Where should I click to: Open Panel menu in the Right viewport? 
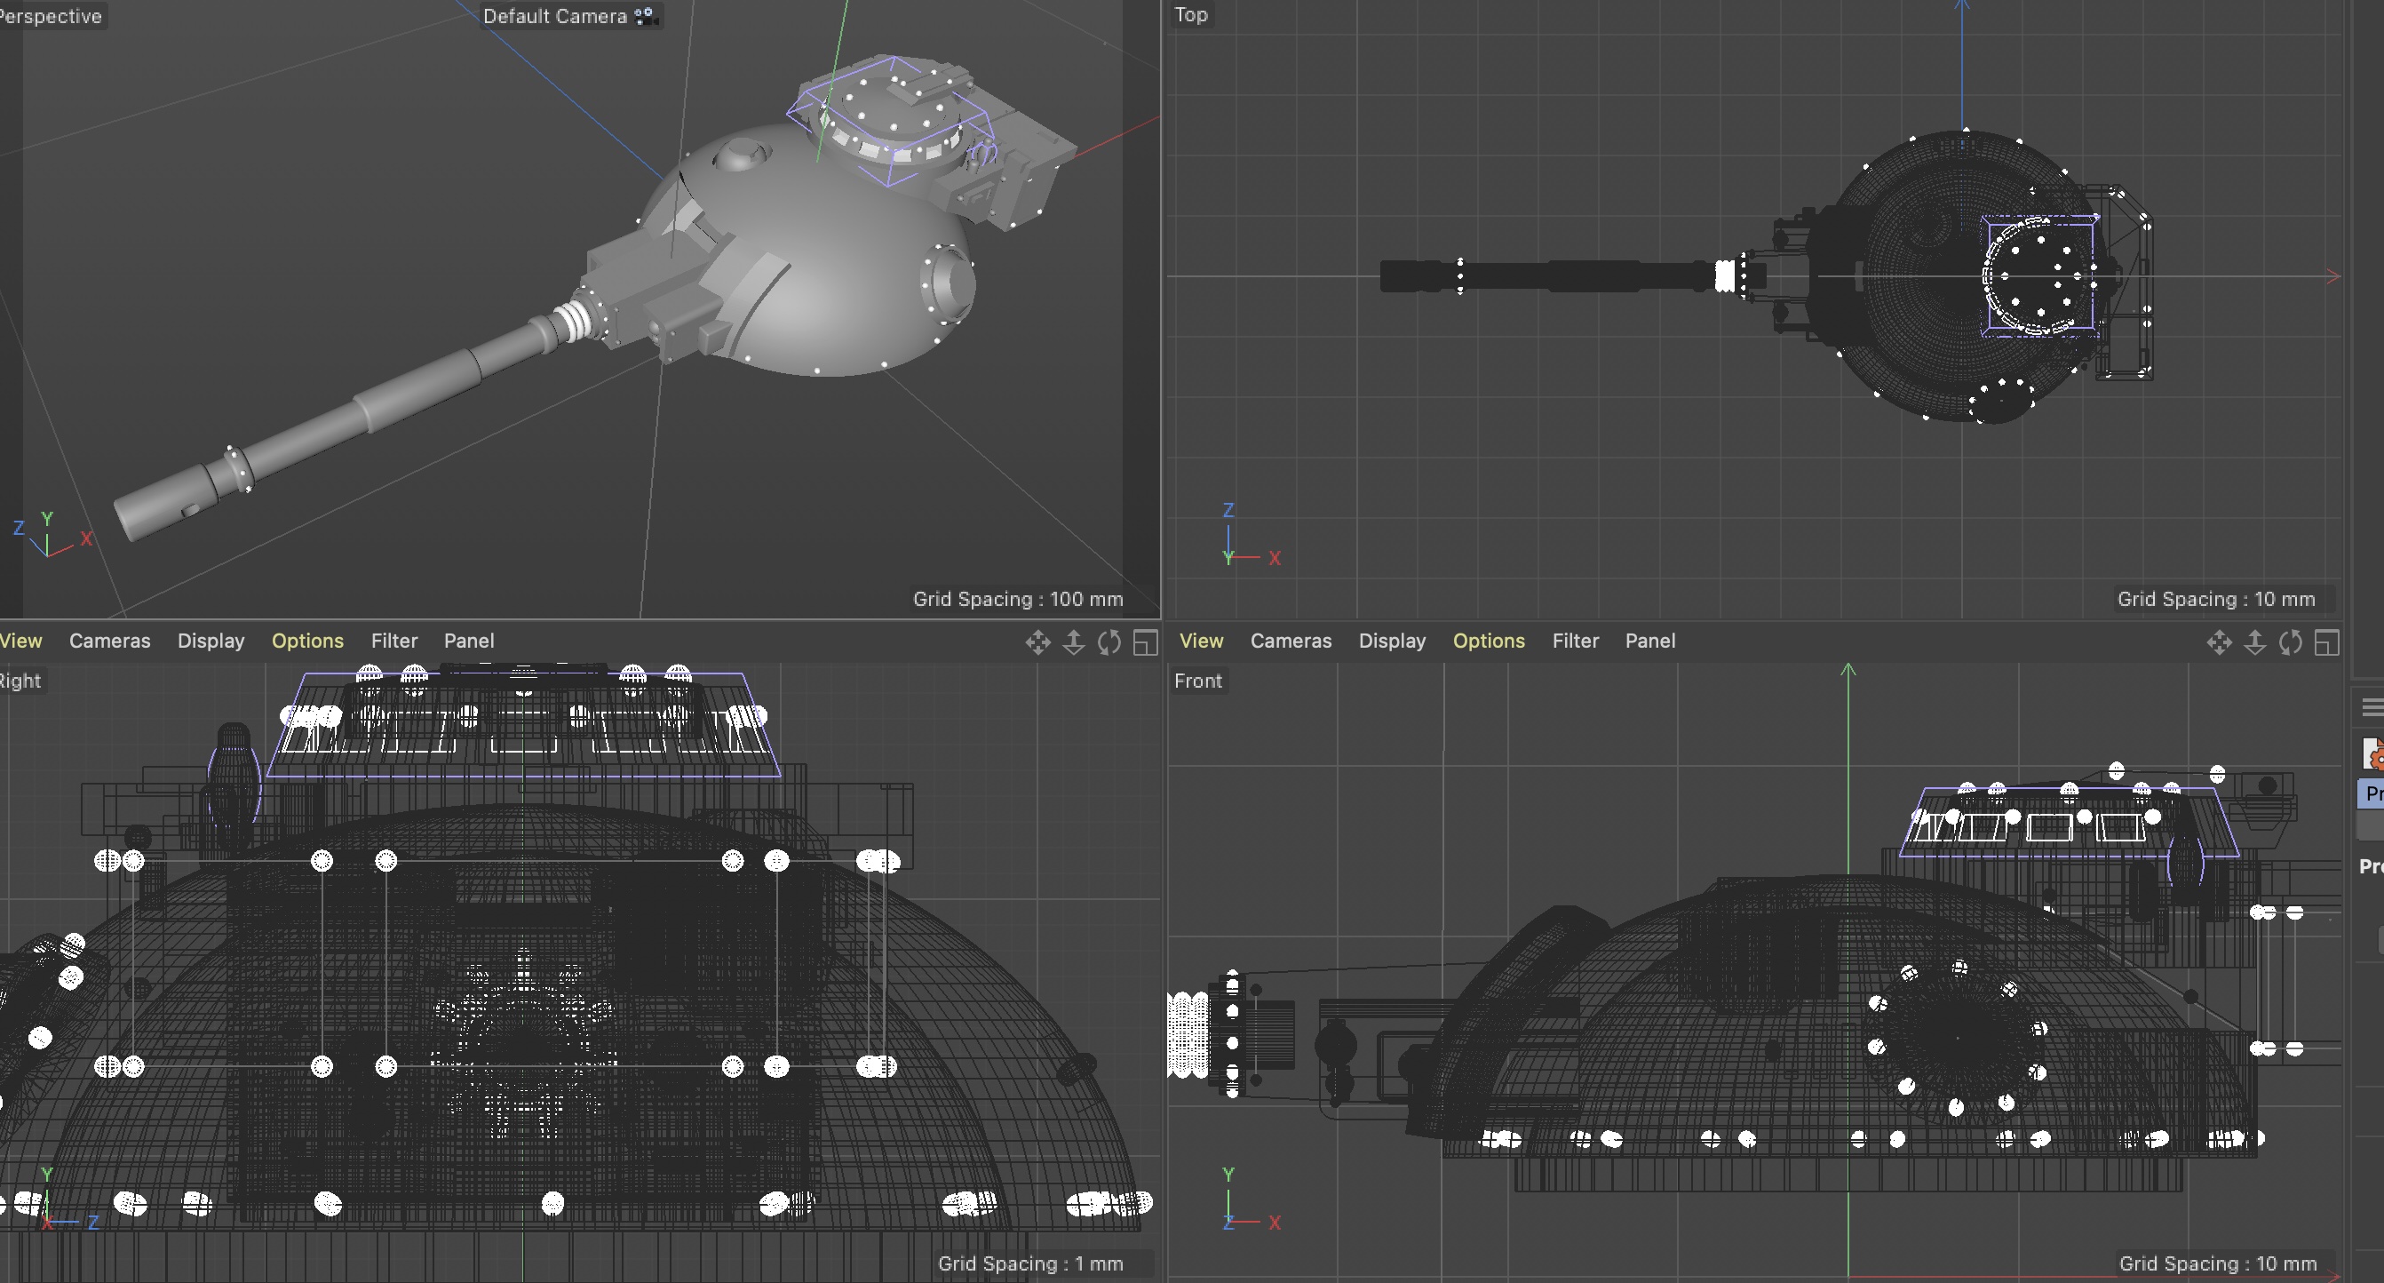point(469,641)
